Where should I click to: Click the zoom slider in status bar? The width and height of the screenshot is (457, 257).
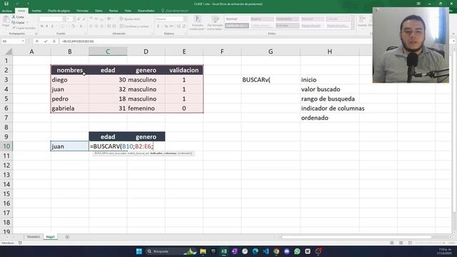(x=430, y=243)
